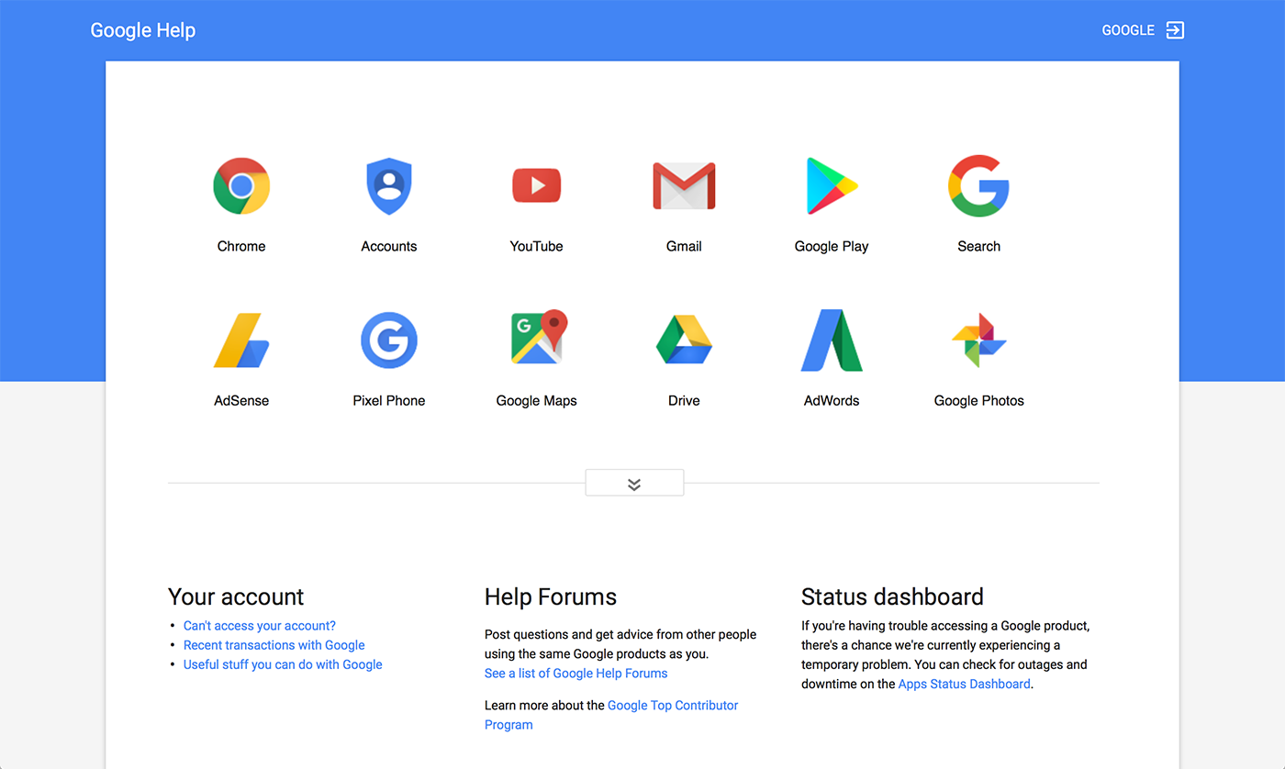
Task: Open "Can't access your account?" link
Action: coord(260,626)
